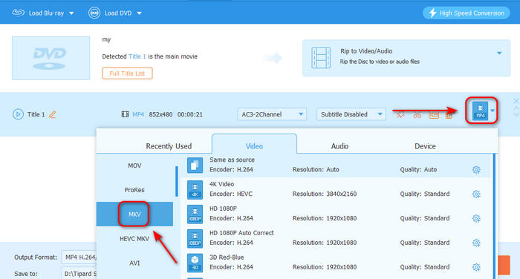The height and width of the screenshot is (279, 520).
Task: Open the Subtitle Disabled dropdown
Action: pos(351,114)
